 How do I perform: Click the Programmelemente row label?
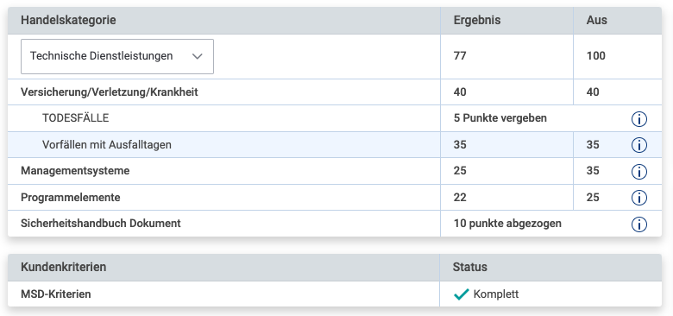point(71,198)
